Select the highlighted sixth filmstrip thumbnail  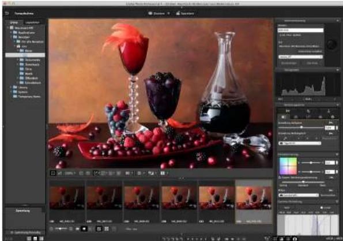coord(254,201)
